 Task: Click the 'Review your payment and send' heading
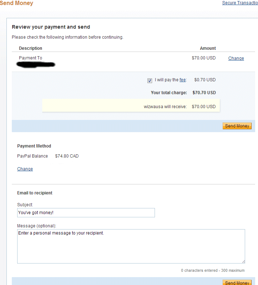pyautogui.click(x=51, y=27)
